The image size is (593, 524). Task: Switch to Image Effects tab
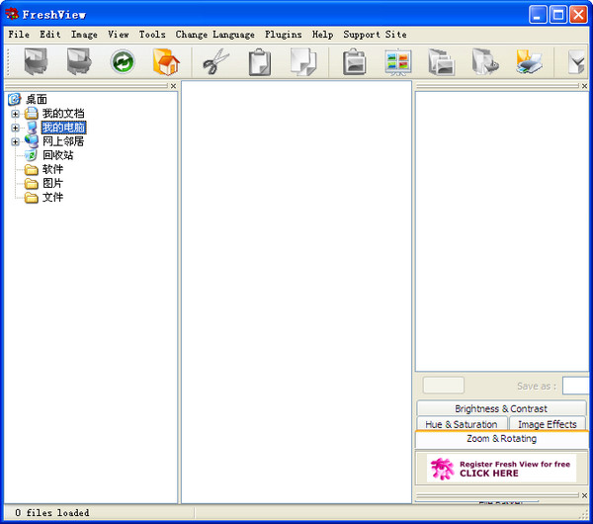pos(548,424)
